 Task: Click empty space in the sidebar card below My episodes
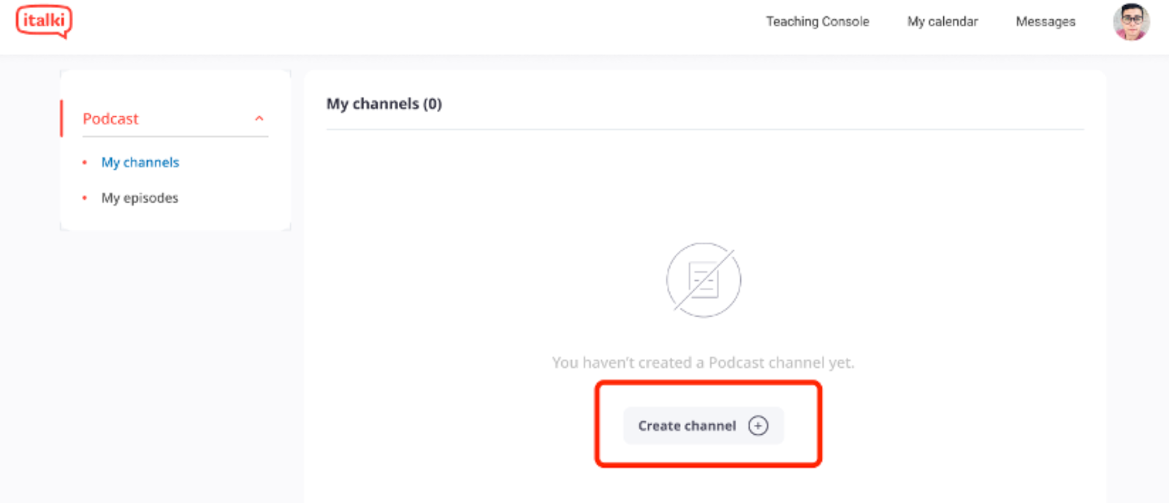(175, 218)
